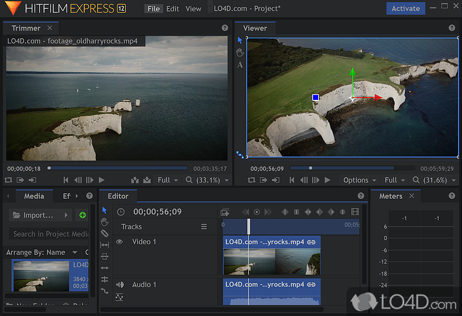Open Trimmer zoom 33.1% dropdown

[207, 180]
